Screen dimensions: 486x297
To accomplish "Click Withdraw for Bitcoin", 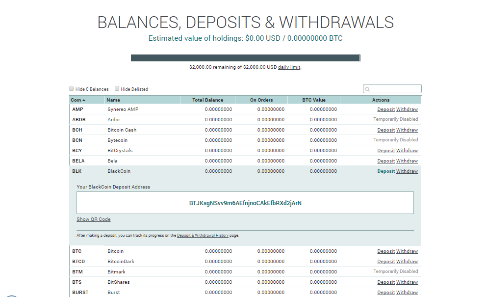I will pyautogui.click(x=407, y=251).
